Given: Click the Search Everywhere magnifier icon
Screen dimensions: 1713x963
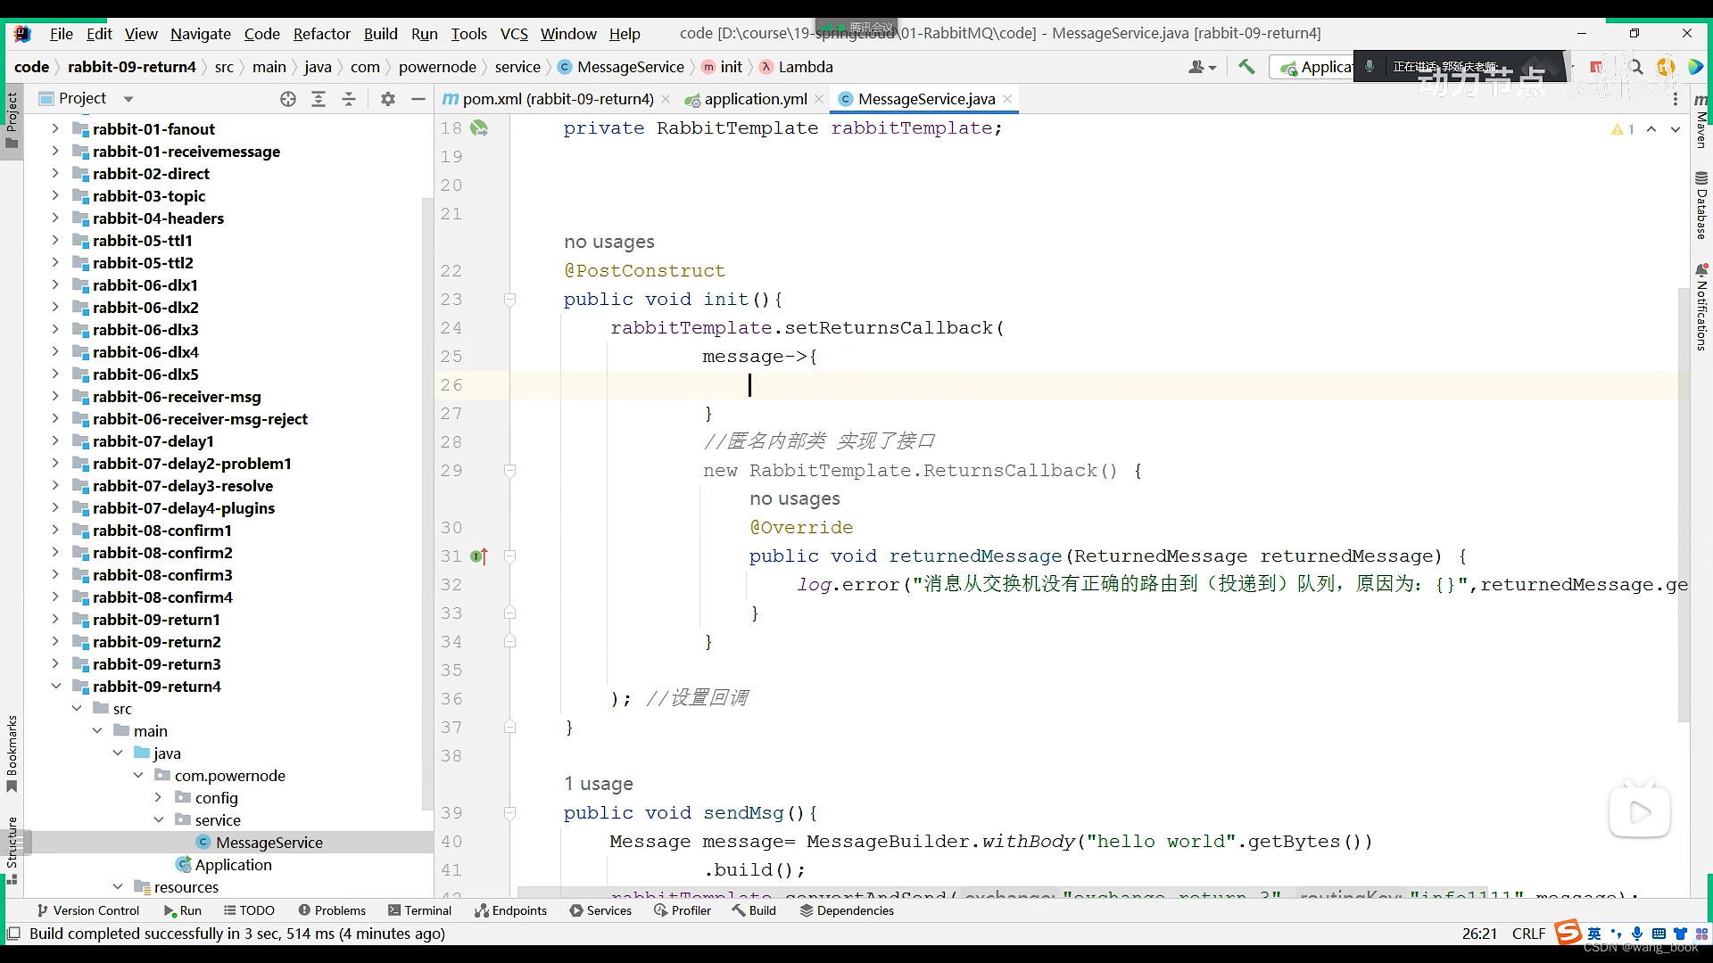Looking at the screenshot, I should (x=1635, y=67).
